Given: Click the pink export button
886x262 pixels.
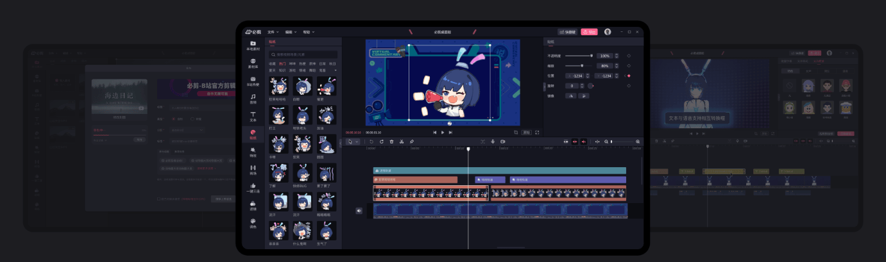Looking at the screenshot, I should (x=589, y=31).
